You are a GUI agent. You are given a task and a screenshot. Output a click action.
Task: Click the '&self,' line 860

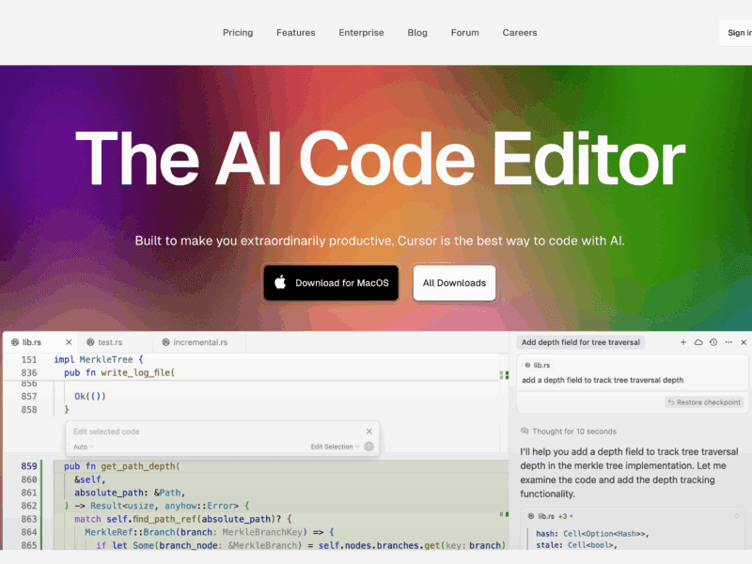point(89,479)
